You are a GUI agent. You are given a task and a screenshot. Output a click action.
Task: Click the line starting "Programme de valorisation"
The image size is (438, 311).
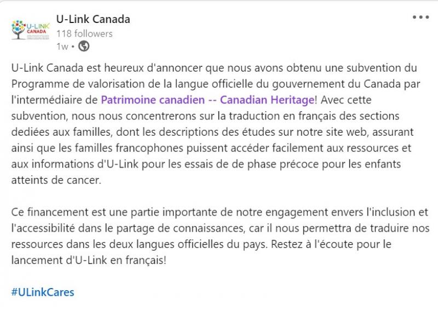(x=216, y=84)
